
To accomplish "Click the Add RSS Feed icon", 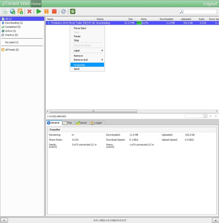I will pos(20,12).
